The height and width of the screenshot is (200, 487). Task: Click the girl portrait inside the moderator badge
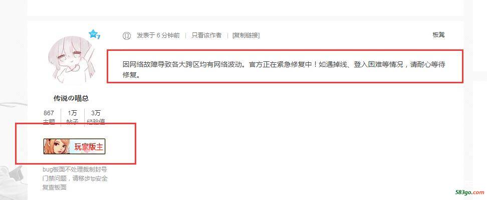point(56,147)
